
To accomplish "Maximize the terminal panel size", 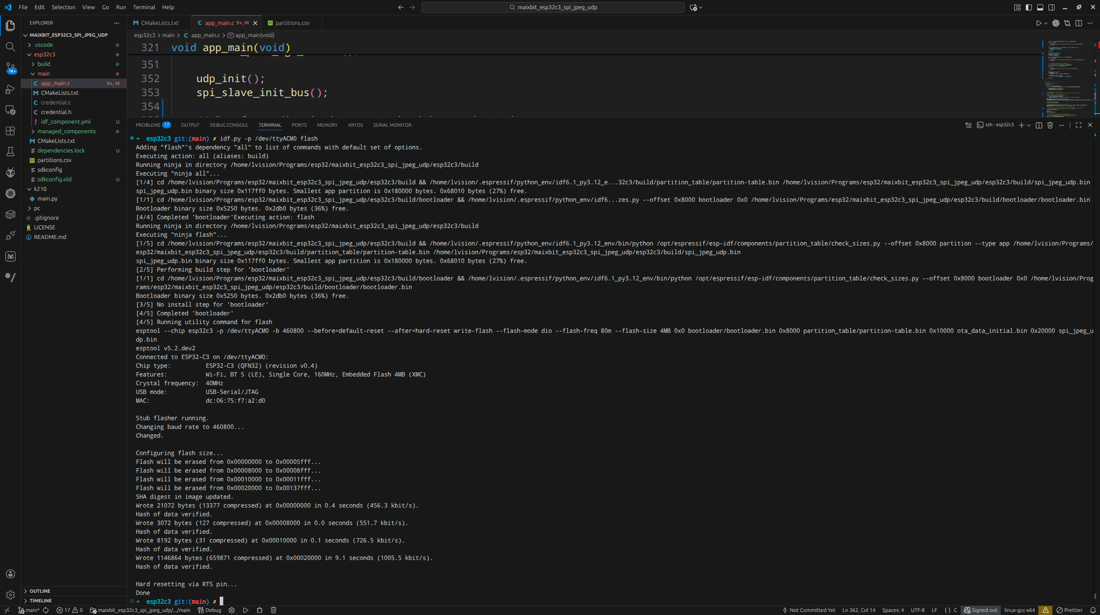I will point(1079,125).
